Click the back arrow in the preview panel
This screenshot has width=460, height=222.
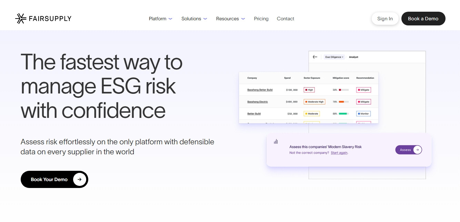click(x=315, y=57)
